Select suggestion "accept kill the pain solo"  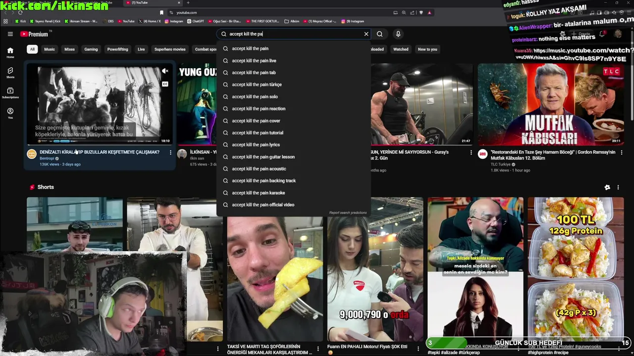pyautogui.click(x=294, y=96)
